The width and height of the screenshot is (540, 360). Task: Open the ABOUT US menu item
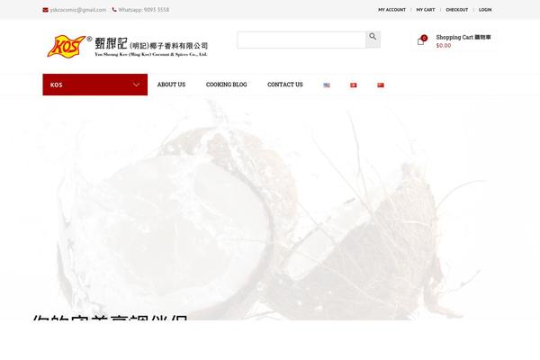click(171, 85)
